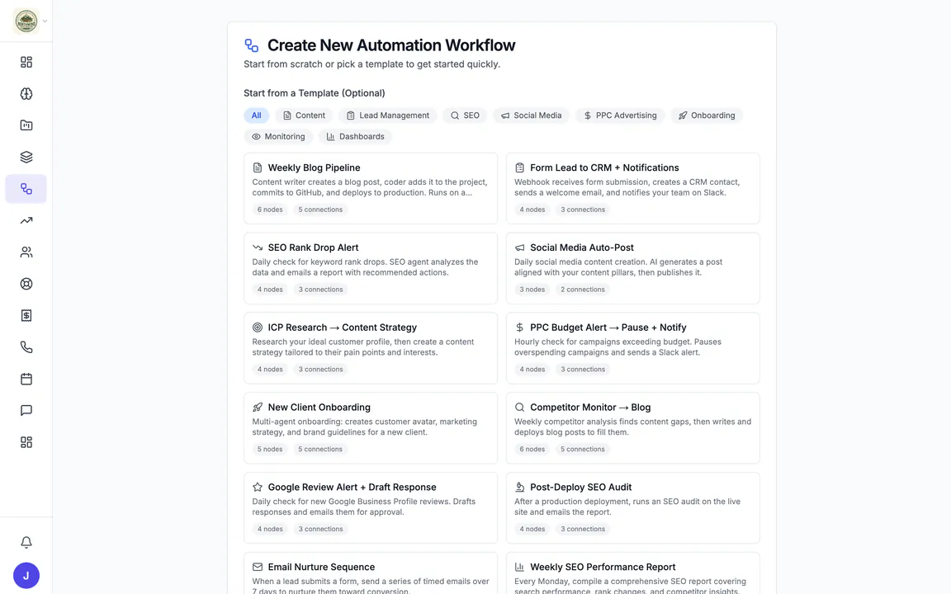Click '2 connections' badge on Social Media Auto-Post
The height and width of the screenshot is (594, 951).
click(x=583, y=289)
